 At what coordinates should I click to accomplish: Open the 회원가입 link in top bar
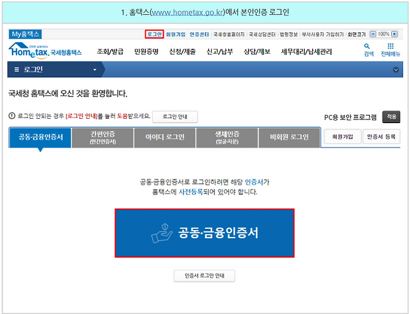(x=176, y=34)
